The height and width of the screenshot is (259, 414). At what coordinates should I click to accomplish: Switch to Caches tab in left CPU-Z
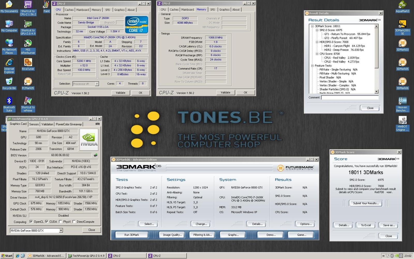[x=69, y=10]
